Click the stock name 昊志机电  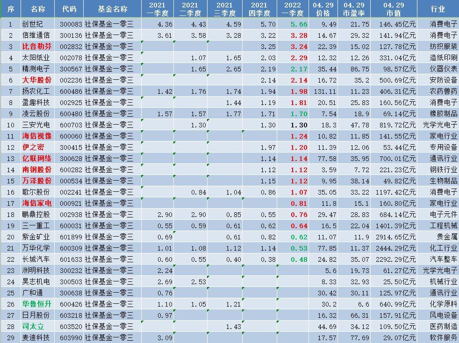[x=36, y=282]
